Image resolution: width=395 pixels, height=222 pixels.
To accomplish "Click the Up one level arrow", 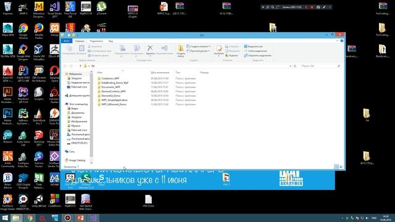I will pyautogui.click(x=80, y=66).
